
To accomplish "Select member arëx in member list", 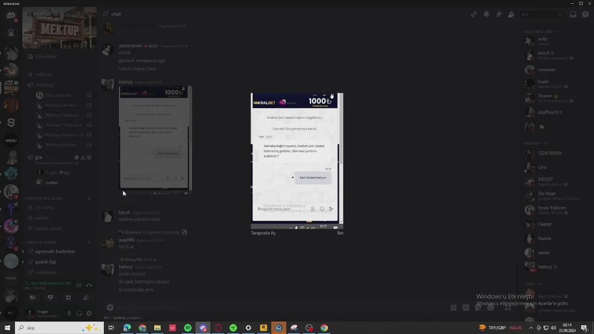I will pyautogui.click(x=552, y=41).
